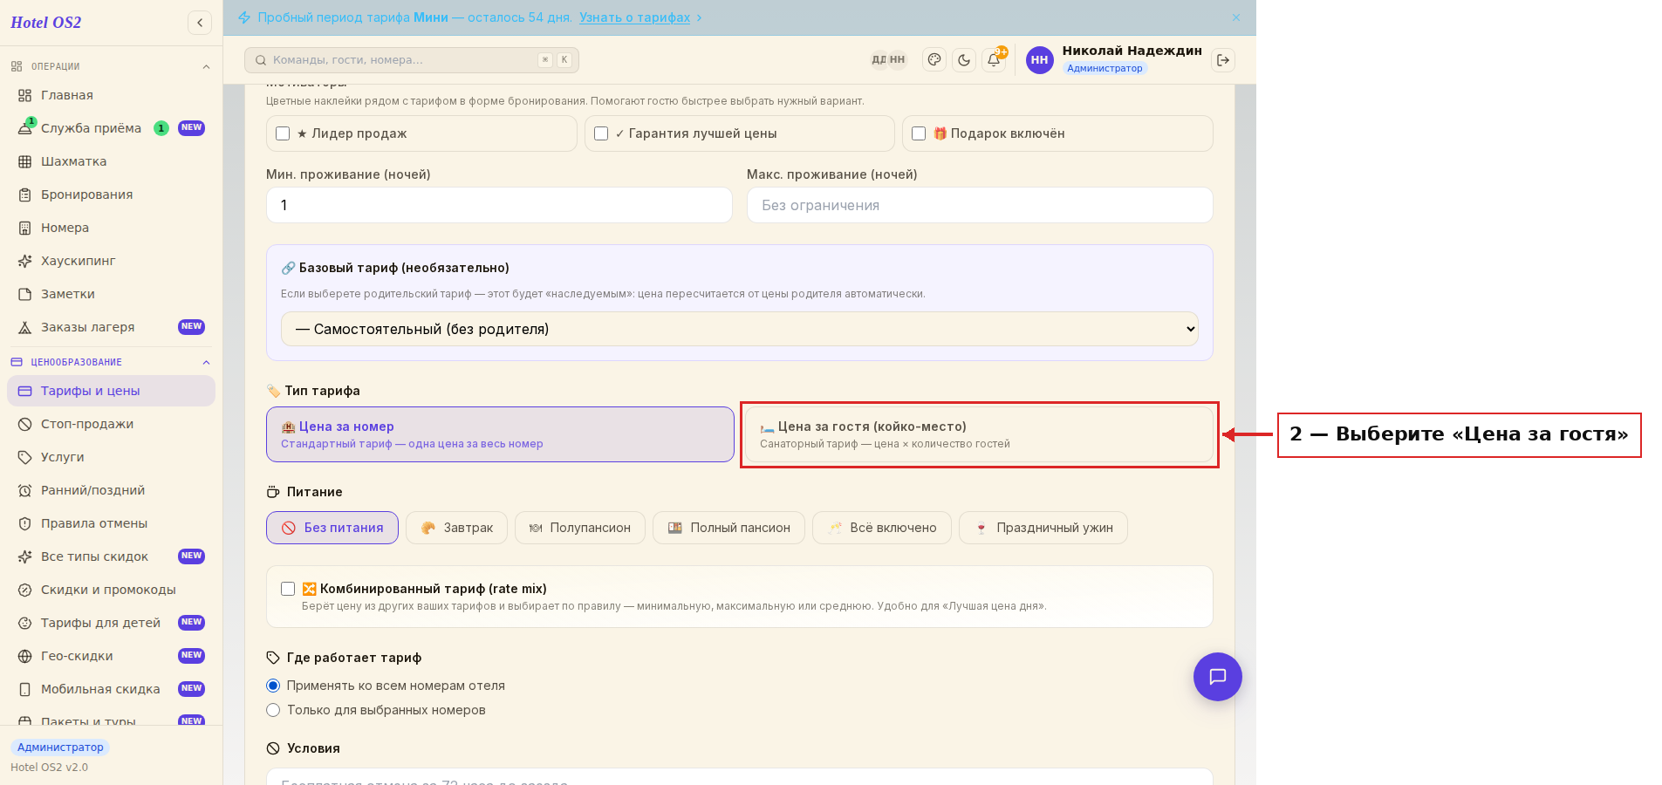Collapse the Операции sidebar section
Viewport: 1662px width, 785px height.
pyautogui.click(x=207, y=66)
